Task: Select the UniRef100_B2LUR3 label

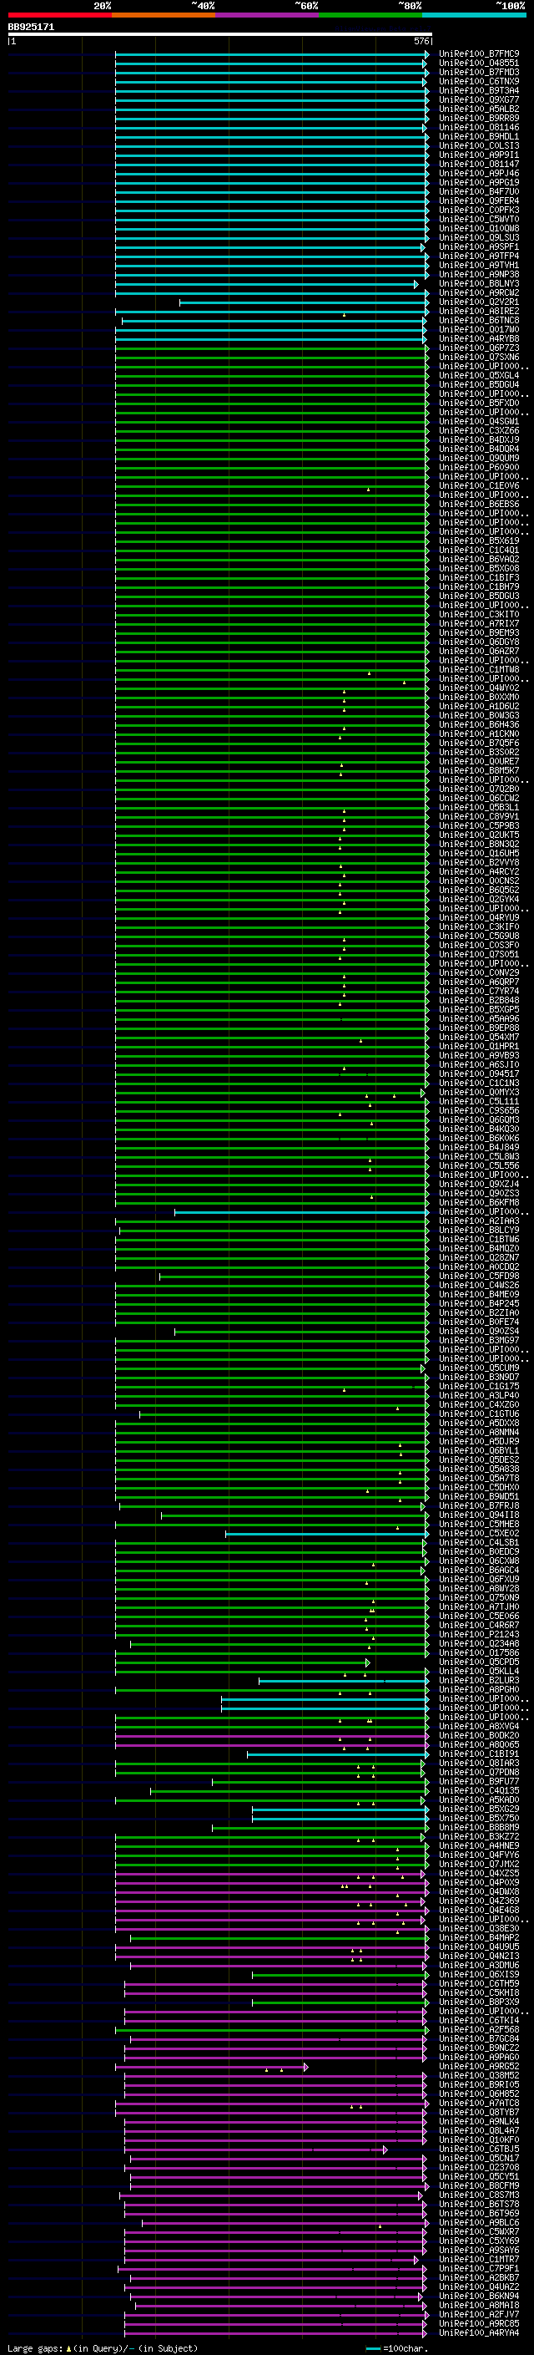Action: [478, 1681]
